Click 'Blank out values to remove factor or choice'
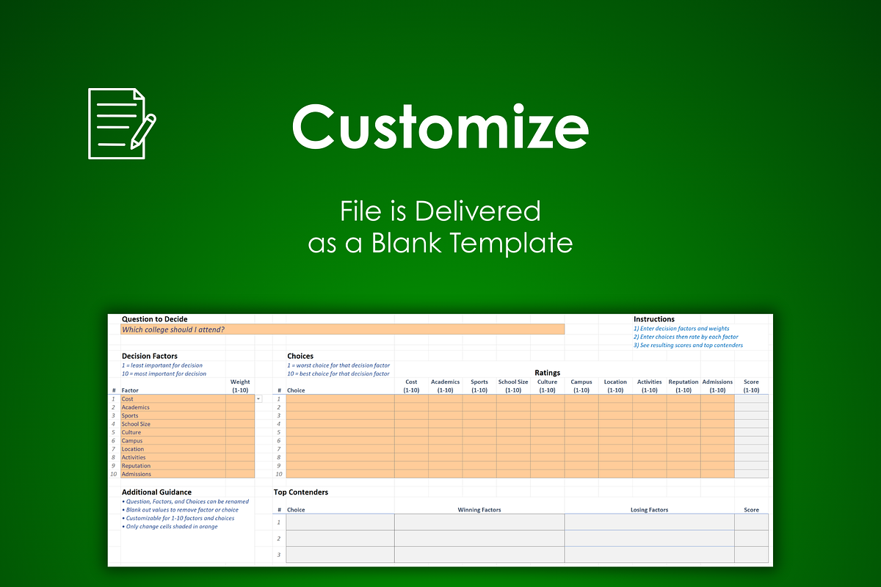This screenshot has height=587, width=881. coord(180,509)
